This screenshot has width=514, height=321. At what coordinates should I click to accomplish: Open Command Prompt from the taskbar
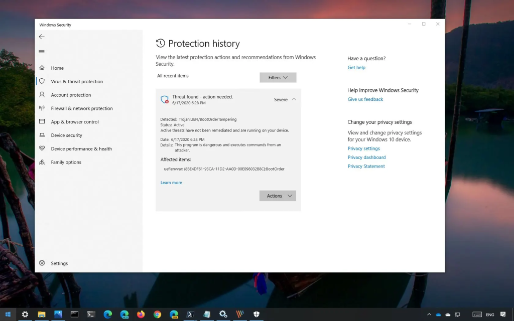click(x=74, y=314)
